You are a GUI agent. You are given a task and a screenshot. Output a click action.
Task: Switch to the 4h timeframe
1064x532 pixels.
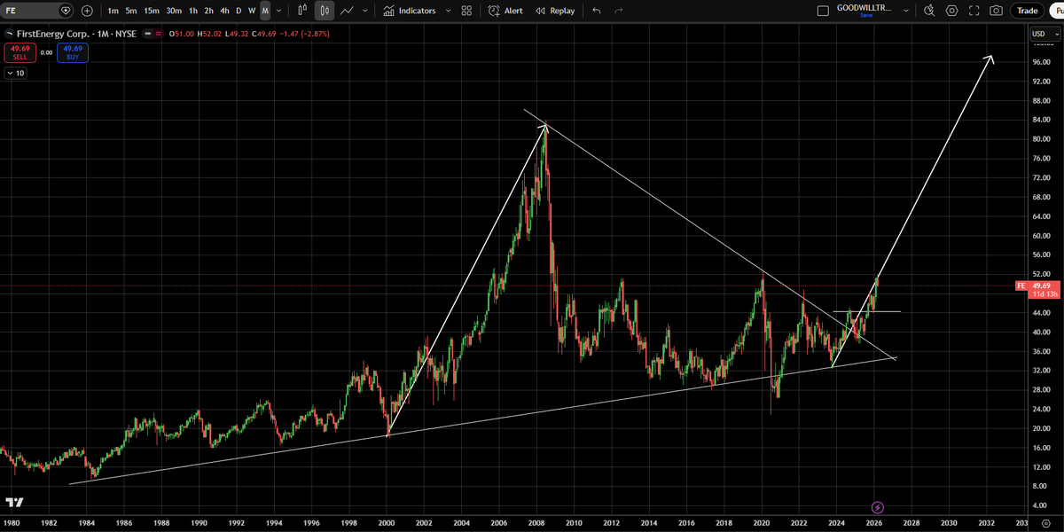224,11
